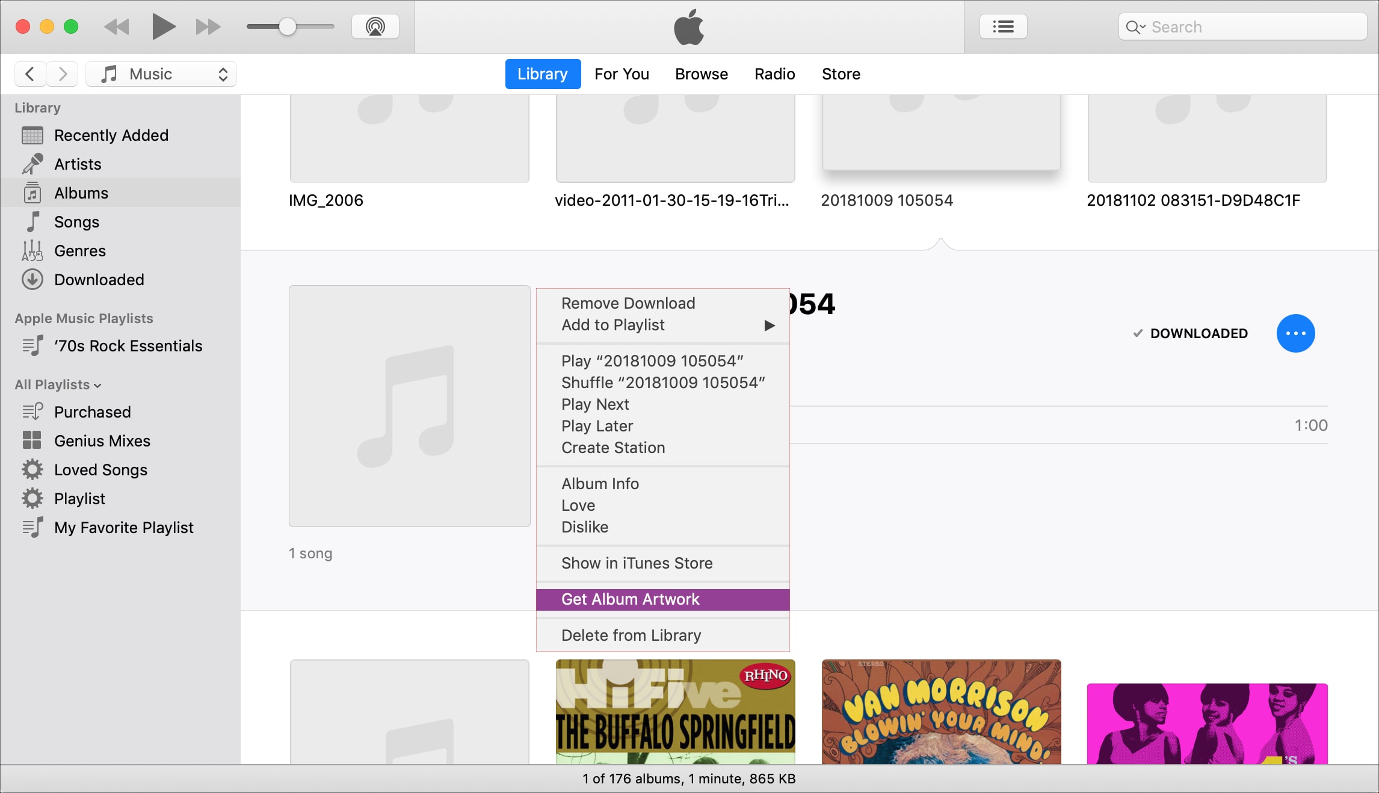
Task: Click the Songs sidebar icon
Action: tap(33, 221)
